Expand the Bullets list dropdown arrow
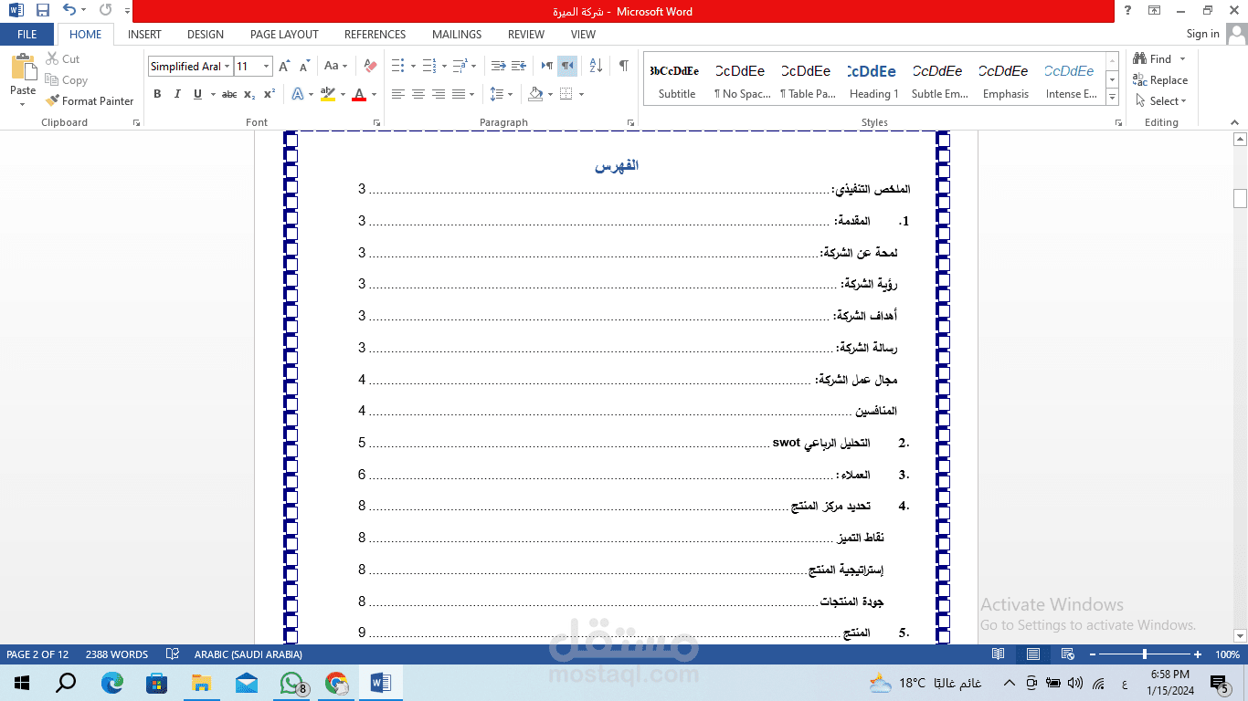Image resolution: width=1248 pixels, height=701 pixels. click(413, 67)
